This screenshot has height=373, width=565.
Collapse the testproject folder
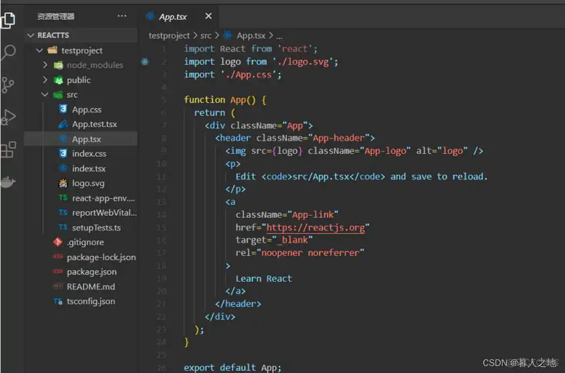point(39,50)
